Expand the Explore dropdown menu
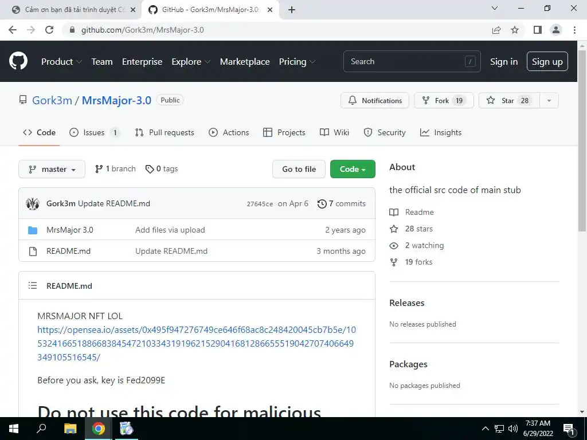This screenshot has width=587, height=440. coord(190,62)
